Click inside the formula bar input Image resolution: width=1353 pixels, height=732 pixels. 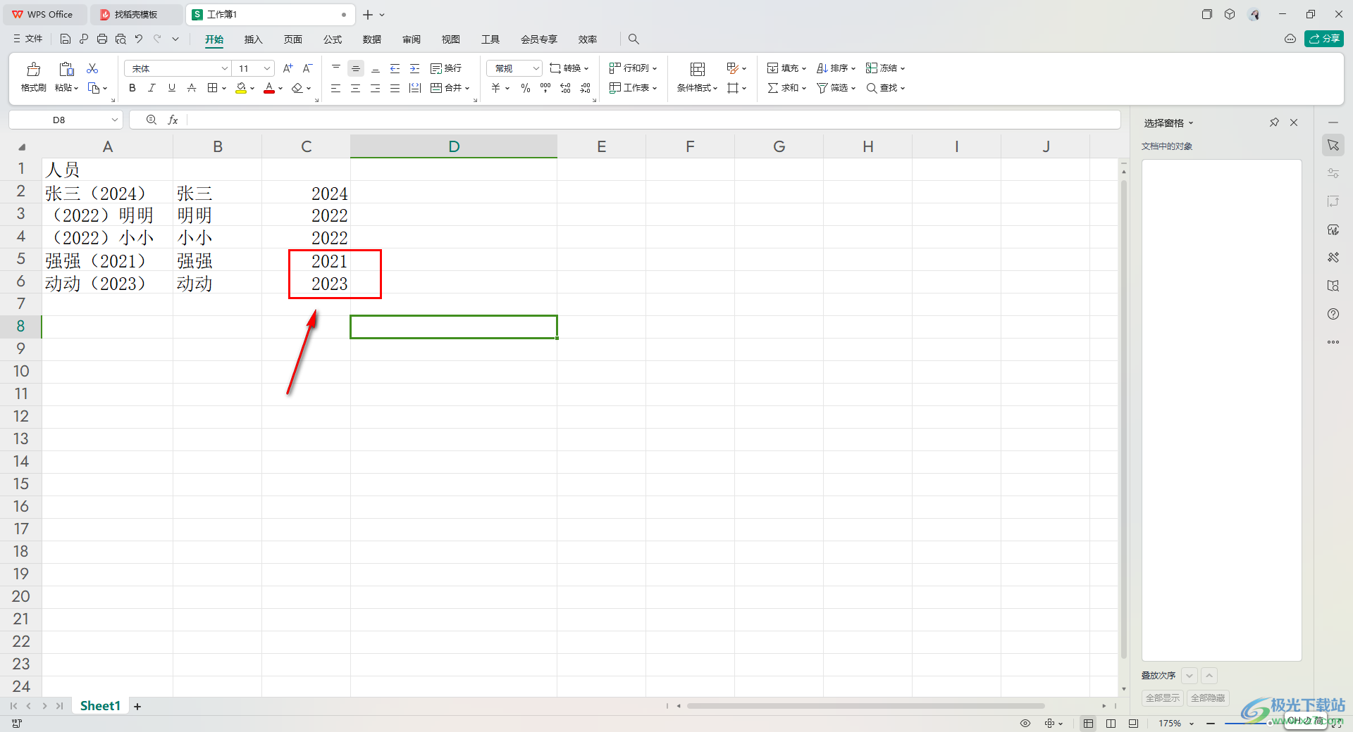653,120
